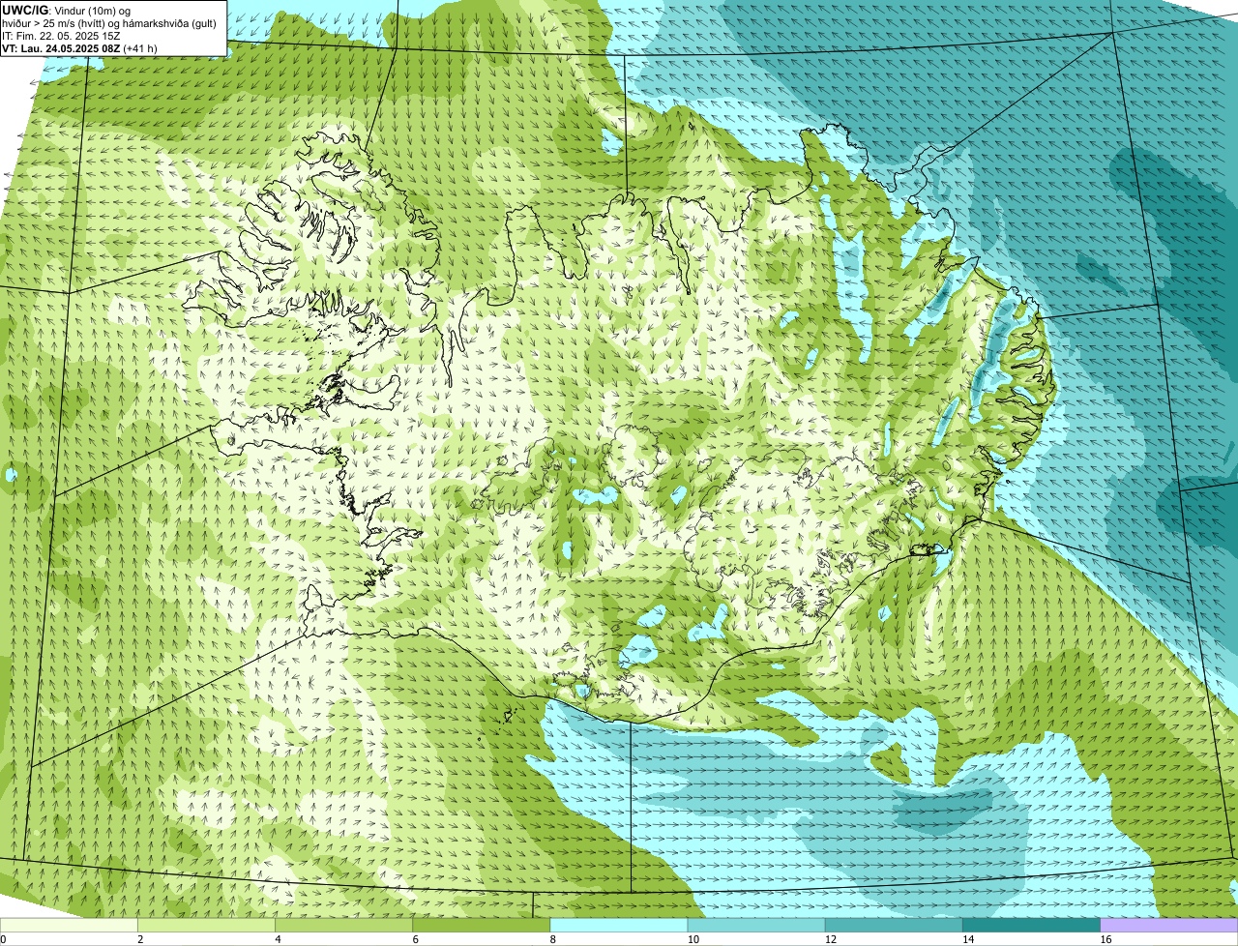1238x946 pixels.
Task: Click the '2' tick label on the colorbar
Action: (x=140, y=939)
